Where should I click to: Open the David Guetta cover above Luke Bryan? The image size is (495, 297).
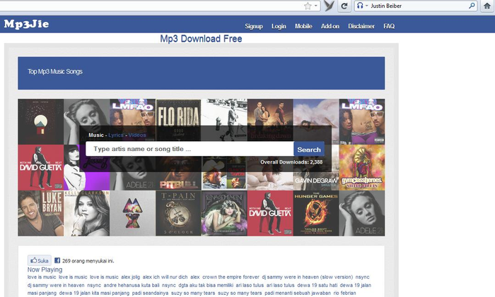[x=41, y=167]
